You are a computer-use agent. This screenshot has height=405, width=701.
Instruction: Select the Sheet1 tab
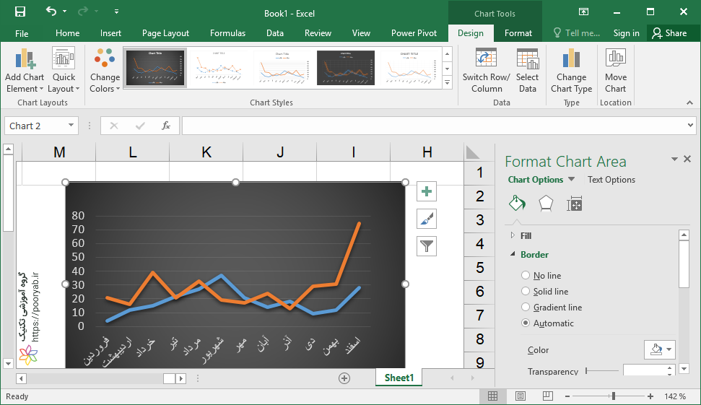(x=399, y=378)
